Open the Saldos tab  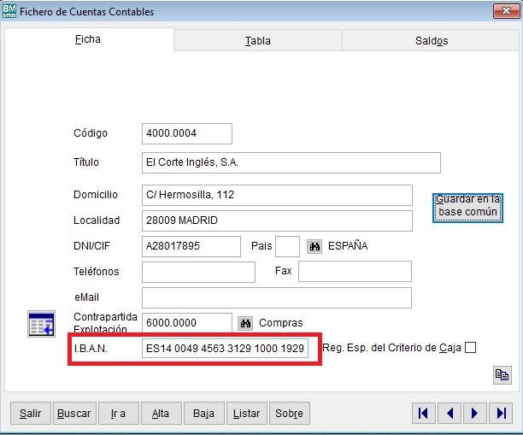click(432, 40)
